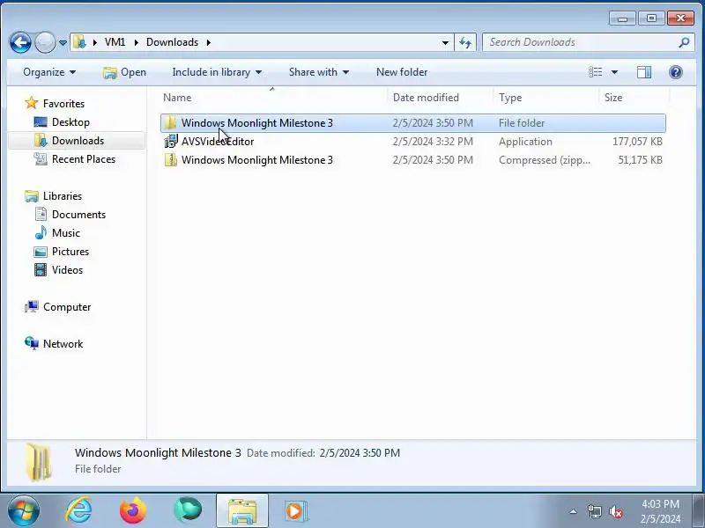Open the recent pages dropdown arrow
705x528 pixels.
[x=63, y=42]
